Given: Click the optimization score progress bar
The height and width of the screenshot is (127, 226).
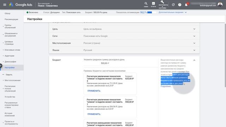Looking at the screenshot, I should 151,12.
